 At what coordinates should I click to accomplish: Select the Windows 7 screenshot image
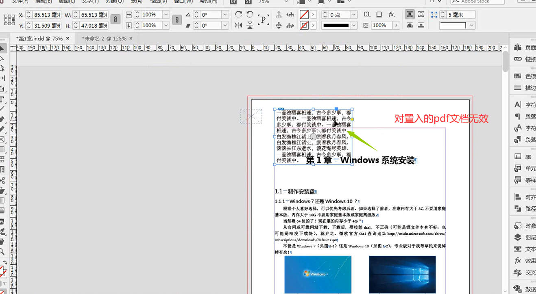[318, 274]
